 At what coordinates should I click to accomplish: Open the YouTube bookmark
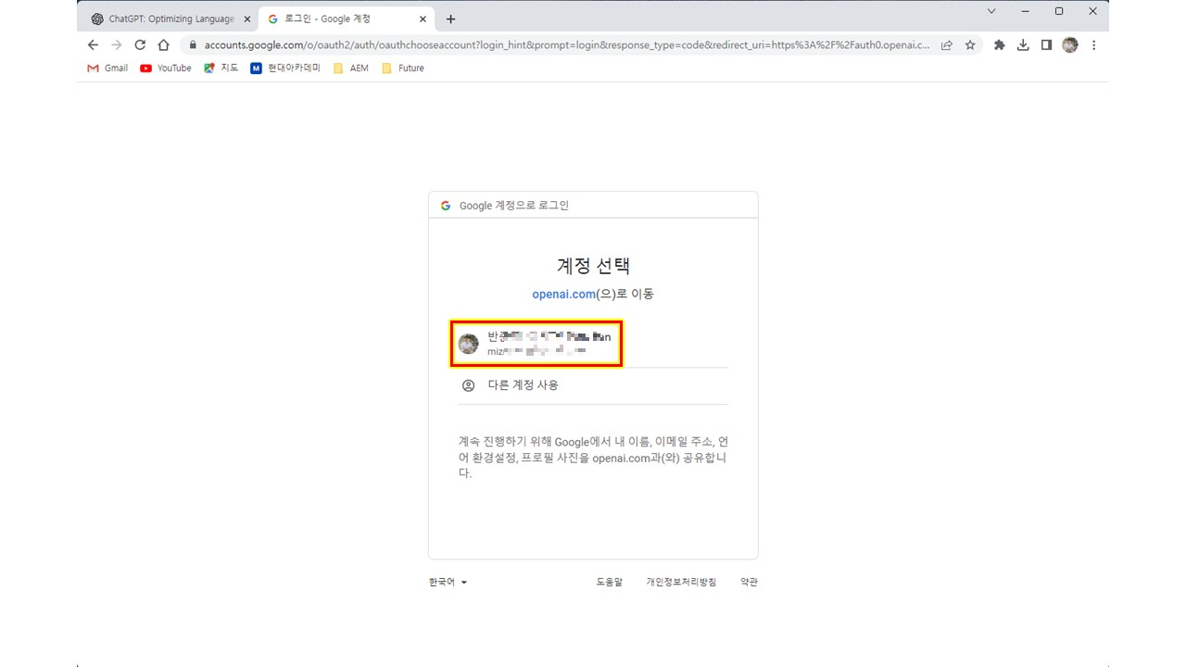point(166,68)
